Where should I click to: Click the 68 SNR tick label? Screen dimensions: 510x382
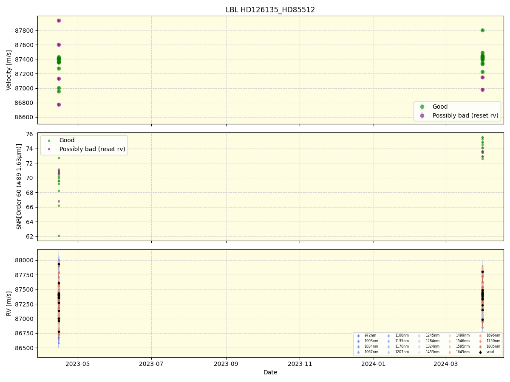coord(31,193)
